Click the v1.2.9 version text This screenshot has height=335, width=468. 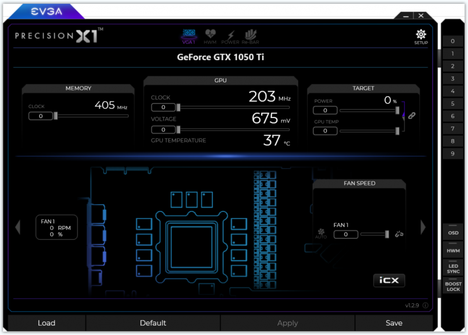412,306
